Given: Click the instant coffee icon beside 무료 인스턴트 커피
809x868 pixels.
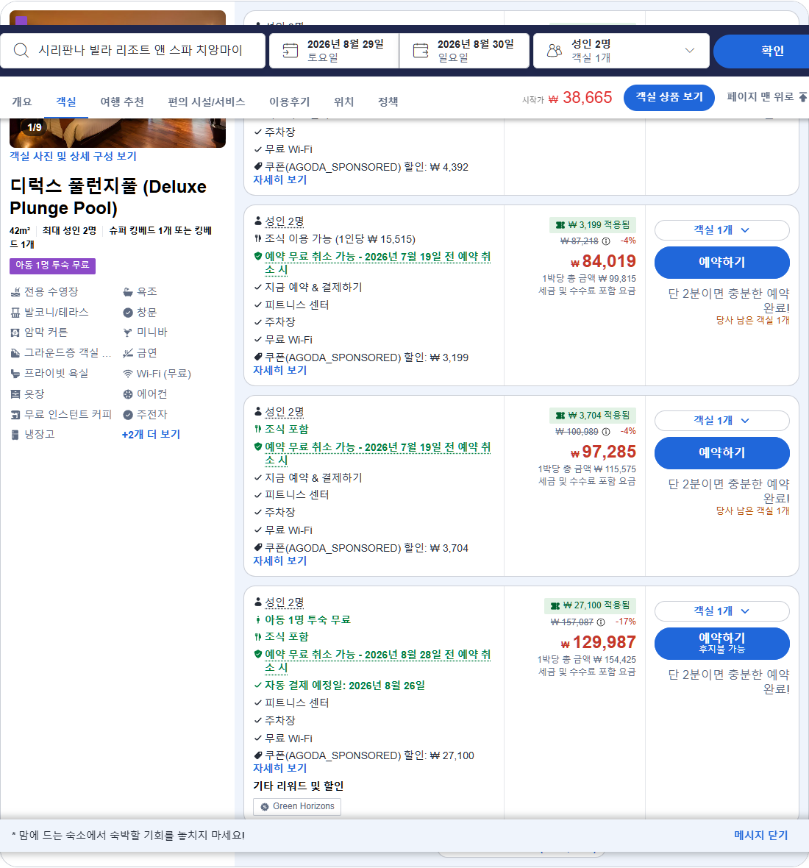Looking at the screenshot, I should tap(15, 415).
